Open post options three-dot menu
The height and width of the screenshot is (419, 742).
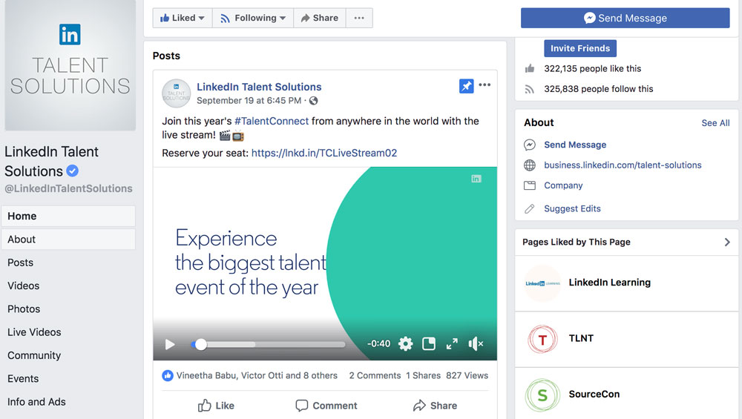(485, 85)
